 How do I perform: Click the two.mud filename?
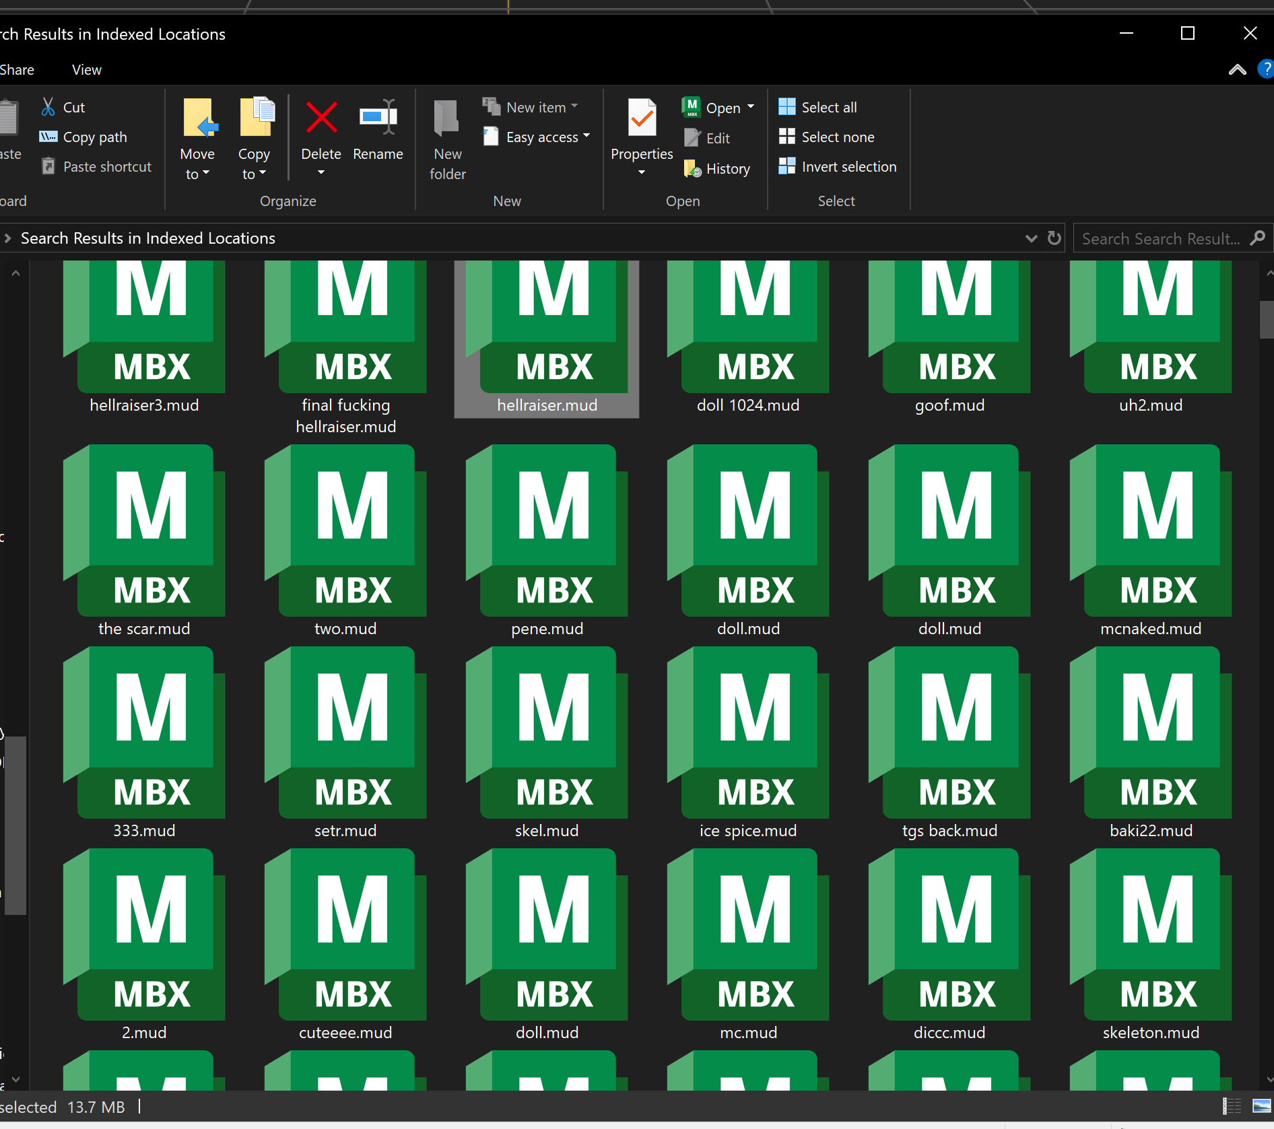[345, 629]
